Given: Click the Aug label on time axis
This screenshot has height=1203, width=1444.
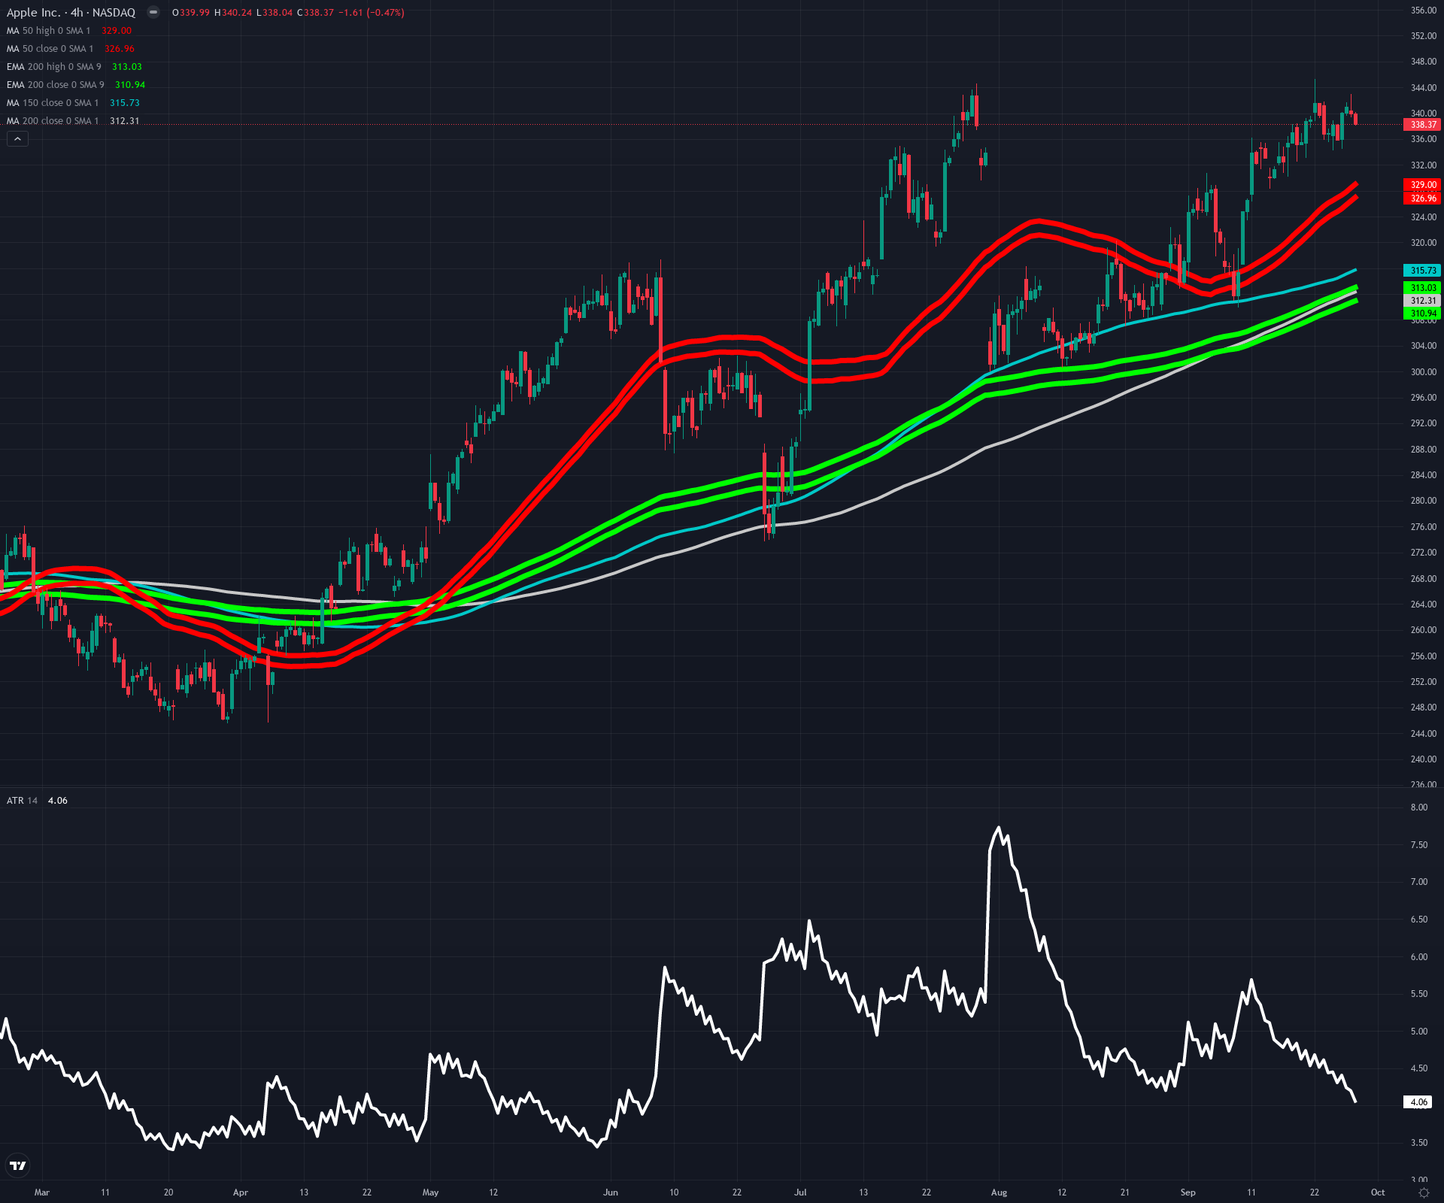Looking at the screenshot, I should [x=999, y=1192].
